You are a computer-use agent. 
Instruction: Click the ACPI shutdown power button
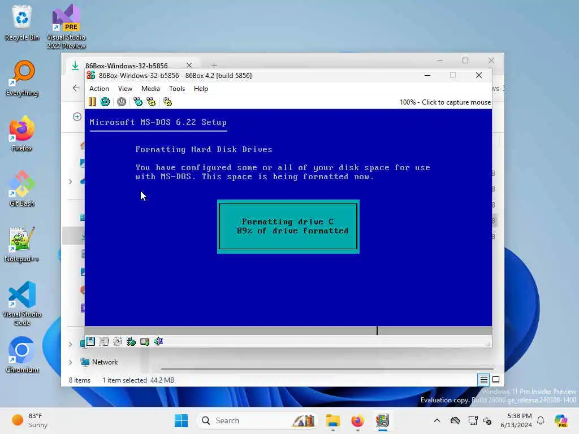point(122,102)
